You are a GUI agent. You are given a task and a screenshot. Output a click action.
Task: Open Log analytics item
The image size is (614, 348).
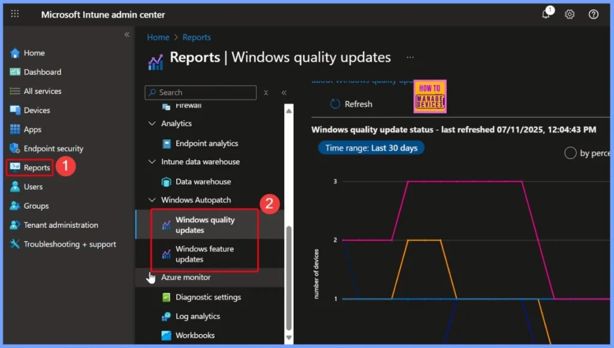point(198,316)
